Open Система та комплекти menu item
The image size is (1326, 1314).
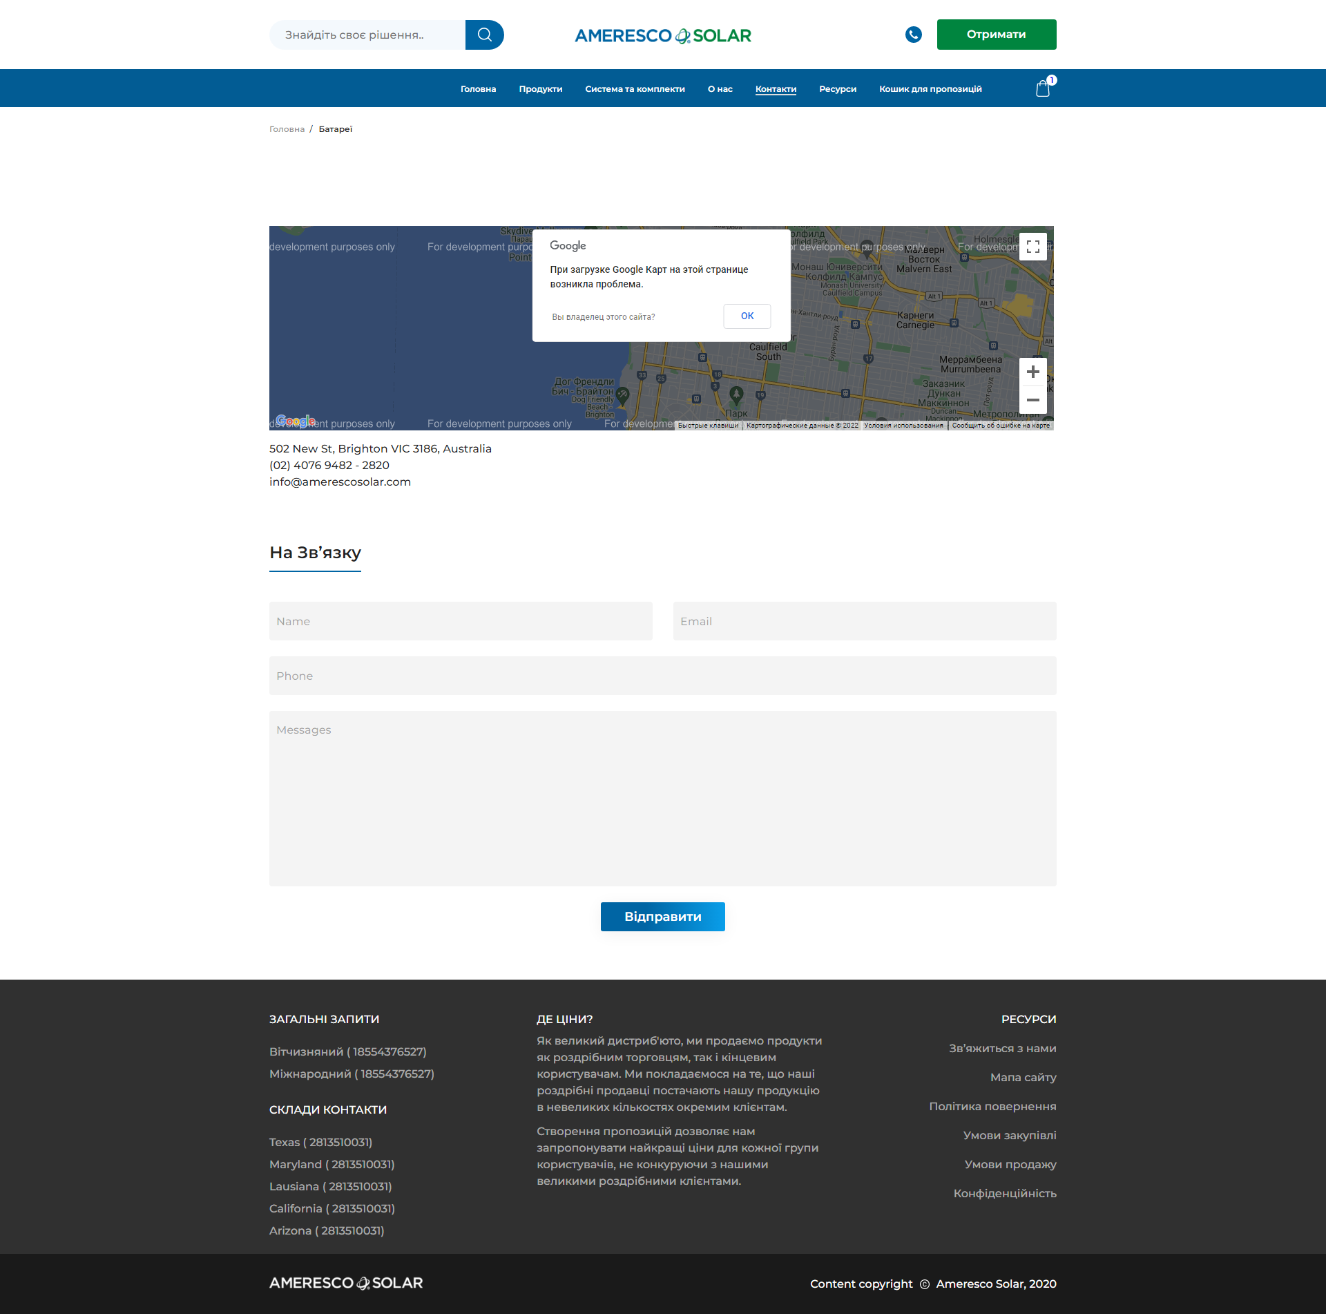(x=635, y=89)
